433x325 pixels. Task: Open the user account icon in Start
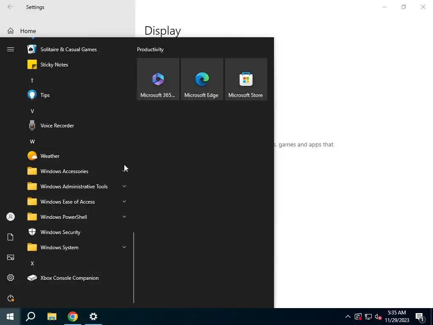(11, 217)
